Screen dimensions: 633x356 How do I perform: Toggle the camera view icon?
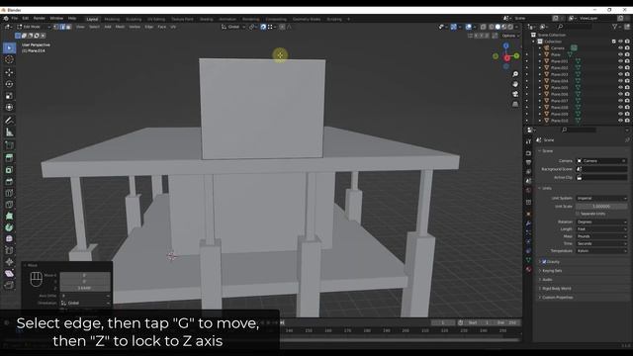tap(515, 94)
